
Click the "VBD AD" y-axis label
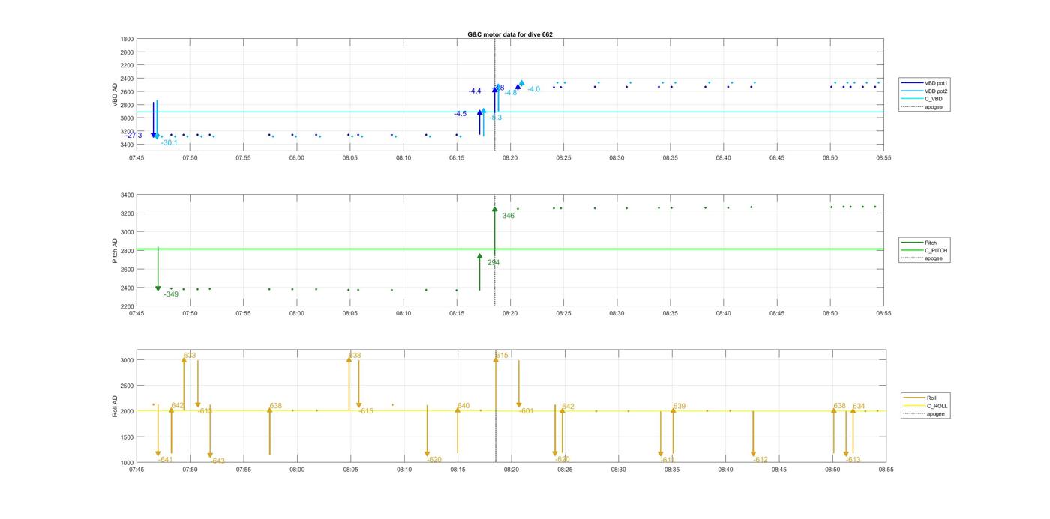pos(115,95)
